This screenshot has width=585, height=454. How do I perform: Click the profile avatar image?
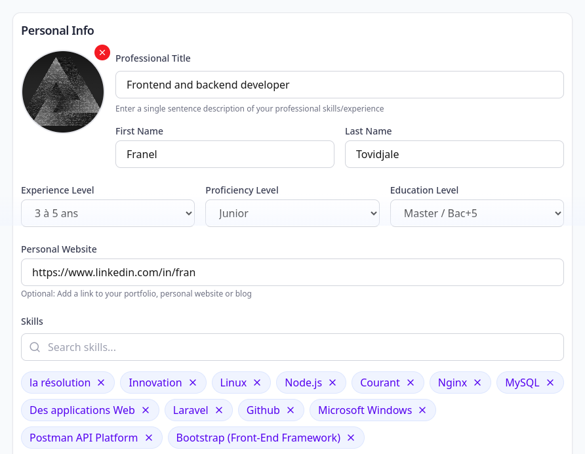pyautogui.click(x=63, y=92)
